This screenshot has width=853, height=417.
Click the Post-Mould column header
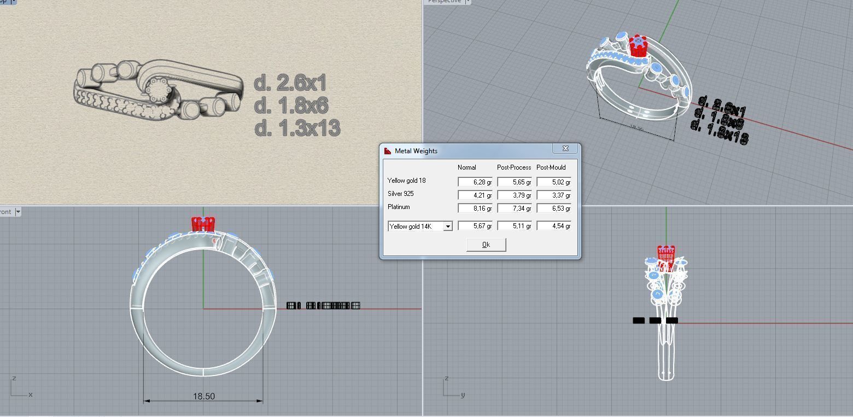tap(551, 167)
